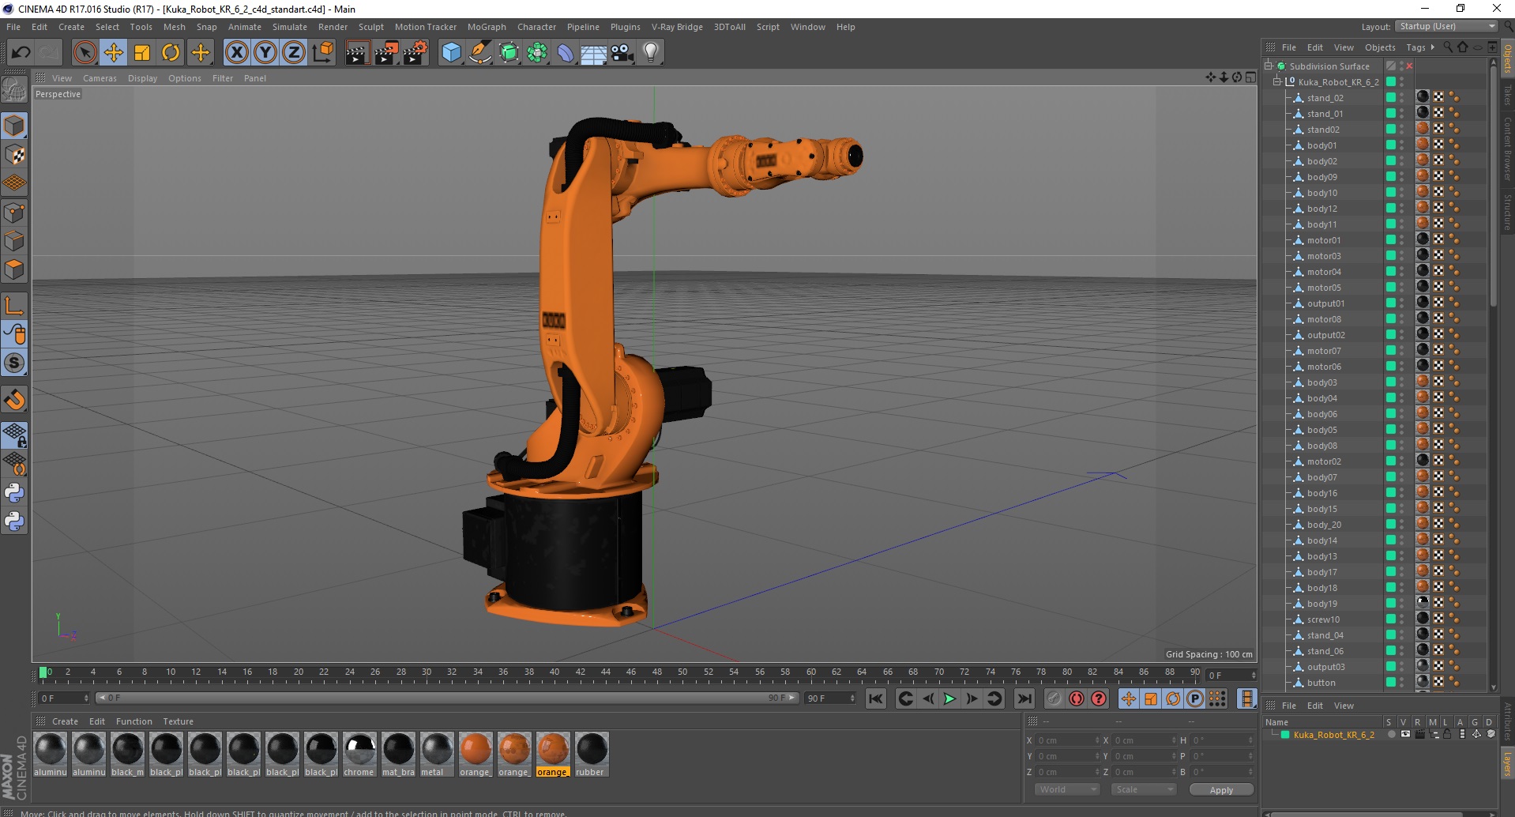
Task: Toggle visibility dots of output01
Action: tap(1402, 303)
